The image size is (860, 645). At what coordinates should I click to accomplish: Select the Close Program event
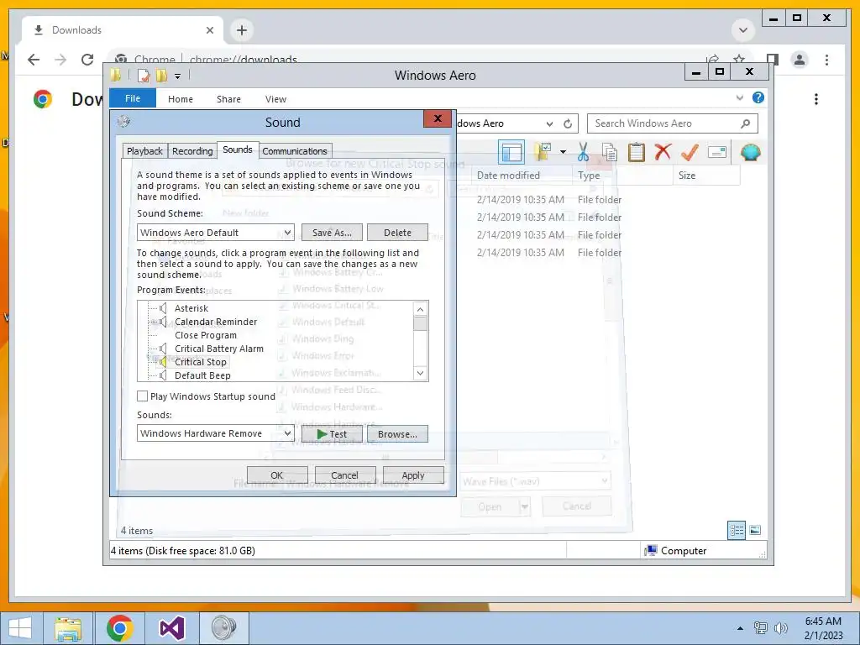(x=206, y=335)
